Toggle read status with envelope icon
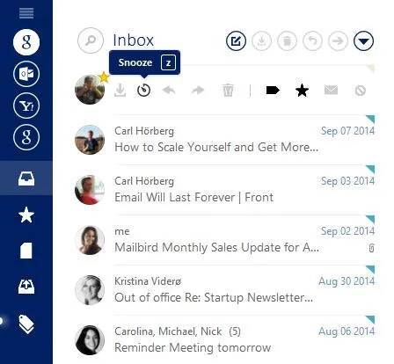394x364 pixels. click(332, 90)
